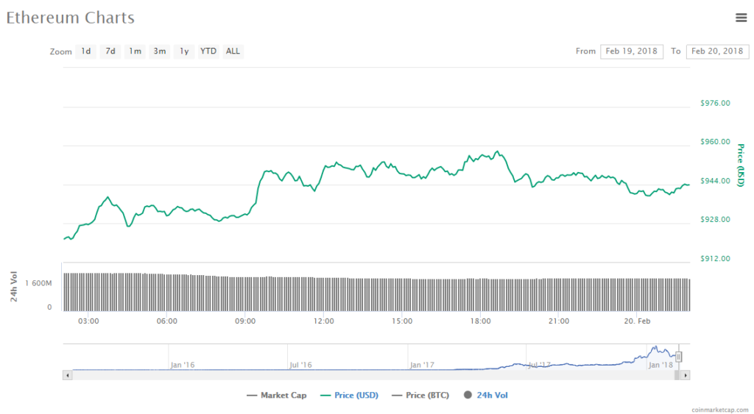
Task: Click the navigator left scroll arrow
Action: [x=67, y=375]
